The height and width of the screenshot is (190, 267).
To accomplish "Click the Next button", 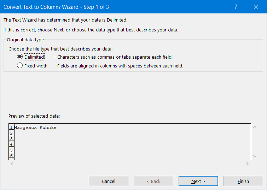I will [198, 181].
